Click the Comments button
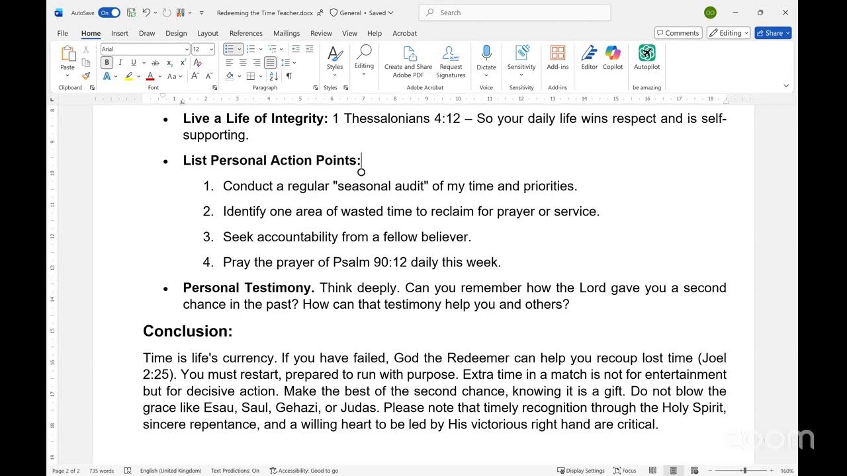Viewport: 847px width, 476px height. point(678,33)
